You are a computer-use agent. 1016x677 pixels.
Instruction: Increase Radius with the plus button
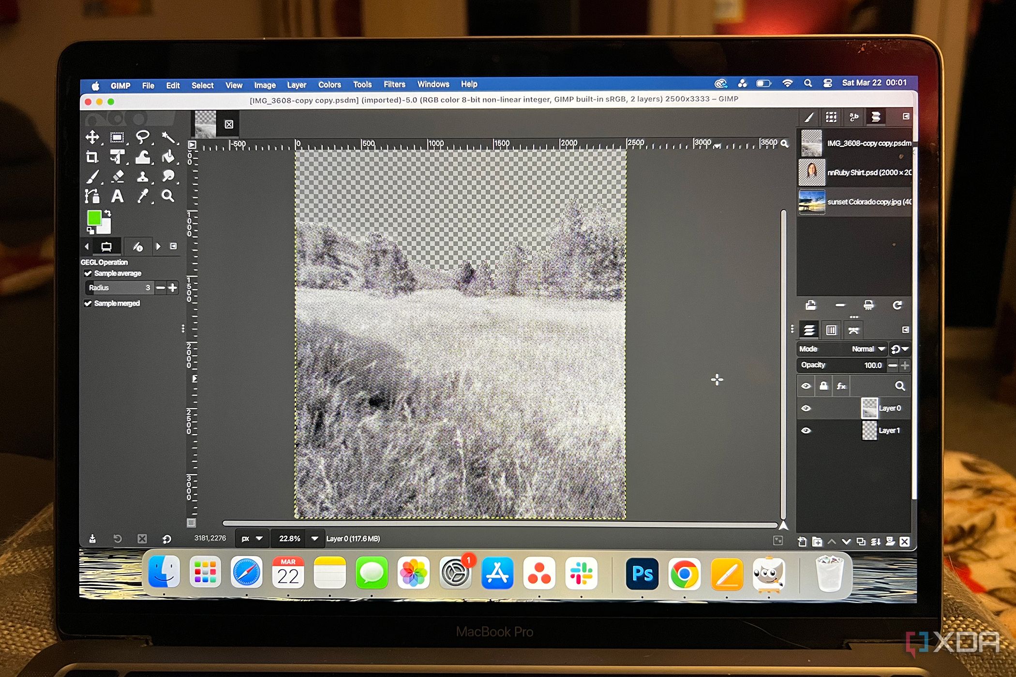click(x=172, y=288)
